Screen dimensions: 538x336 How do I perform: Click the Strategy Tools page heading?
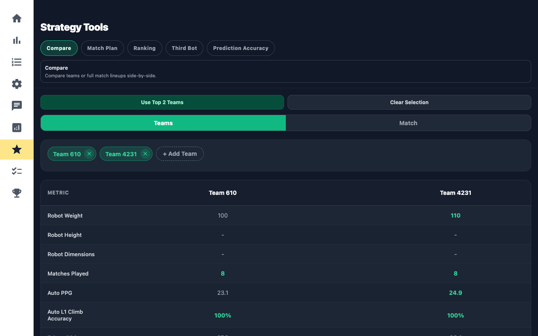pyautogui.click(x=74, y=27)
